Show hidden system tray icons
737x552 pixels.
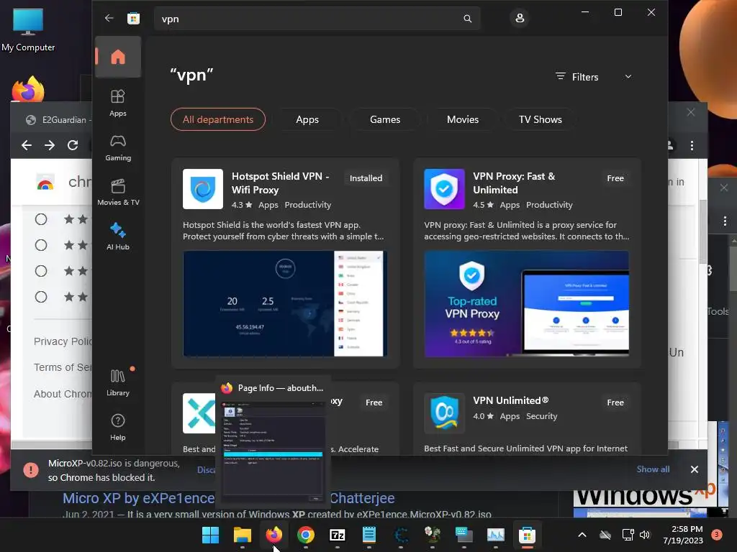[582, 535]
